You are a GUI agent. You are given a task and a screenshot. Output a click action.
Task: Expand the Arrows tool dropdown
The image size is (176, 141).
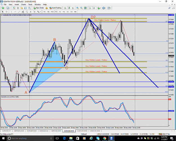(x=40, y=12)
